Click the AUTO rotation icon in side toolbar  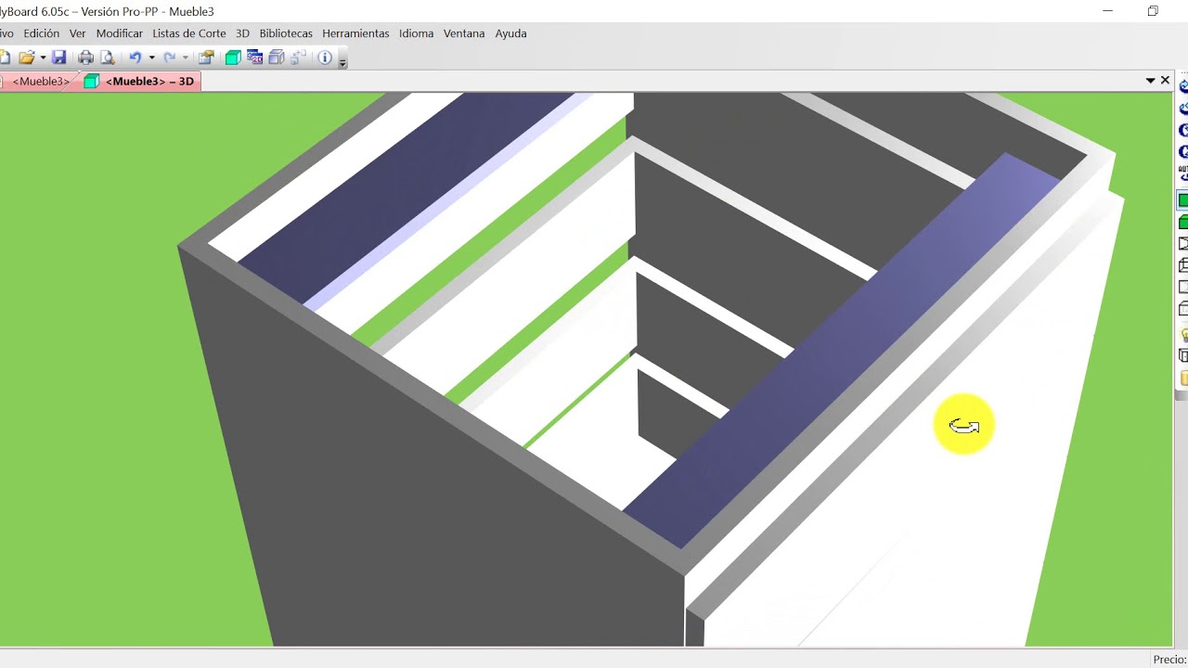[x=1183, y=173]
